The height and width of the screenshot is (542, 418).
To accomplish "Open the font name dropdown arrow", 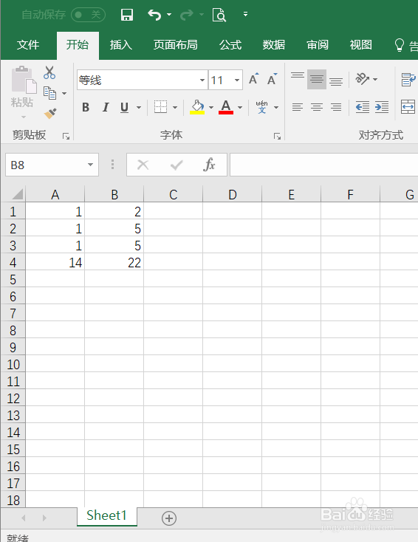I will (202, 80).
